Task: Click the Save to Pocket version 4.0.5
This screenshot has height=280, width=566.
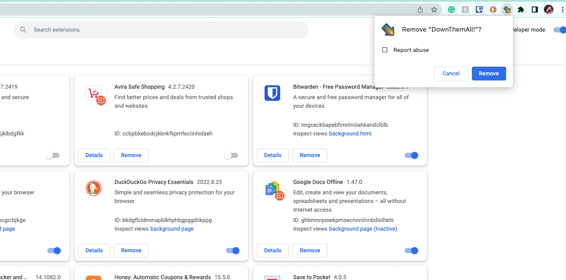Action: tap(340, 277)
